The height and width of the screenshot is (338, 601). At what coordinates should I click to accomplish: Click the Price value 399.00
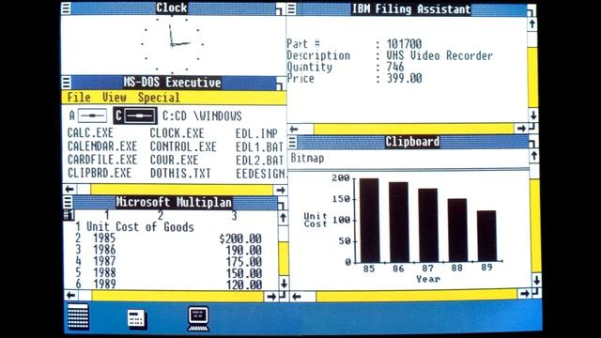click(x=404, y=78)
